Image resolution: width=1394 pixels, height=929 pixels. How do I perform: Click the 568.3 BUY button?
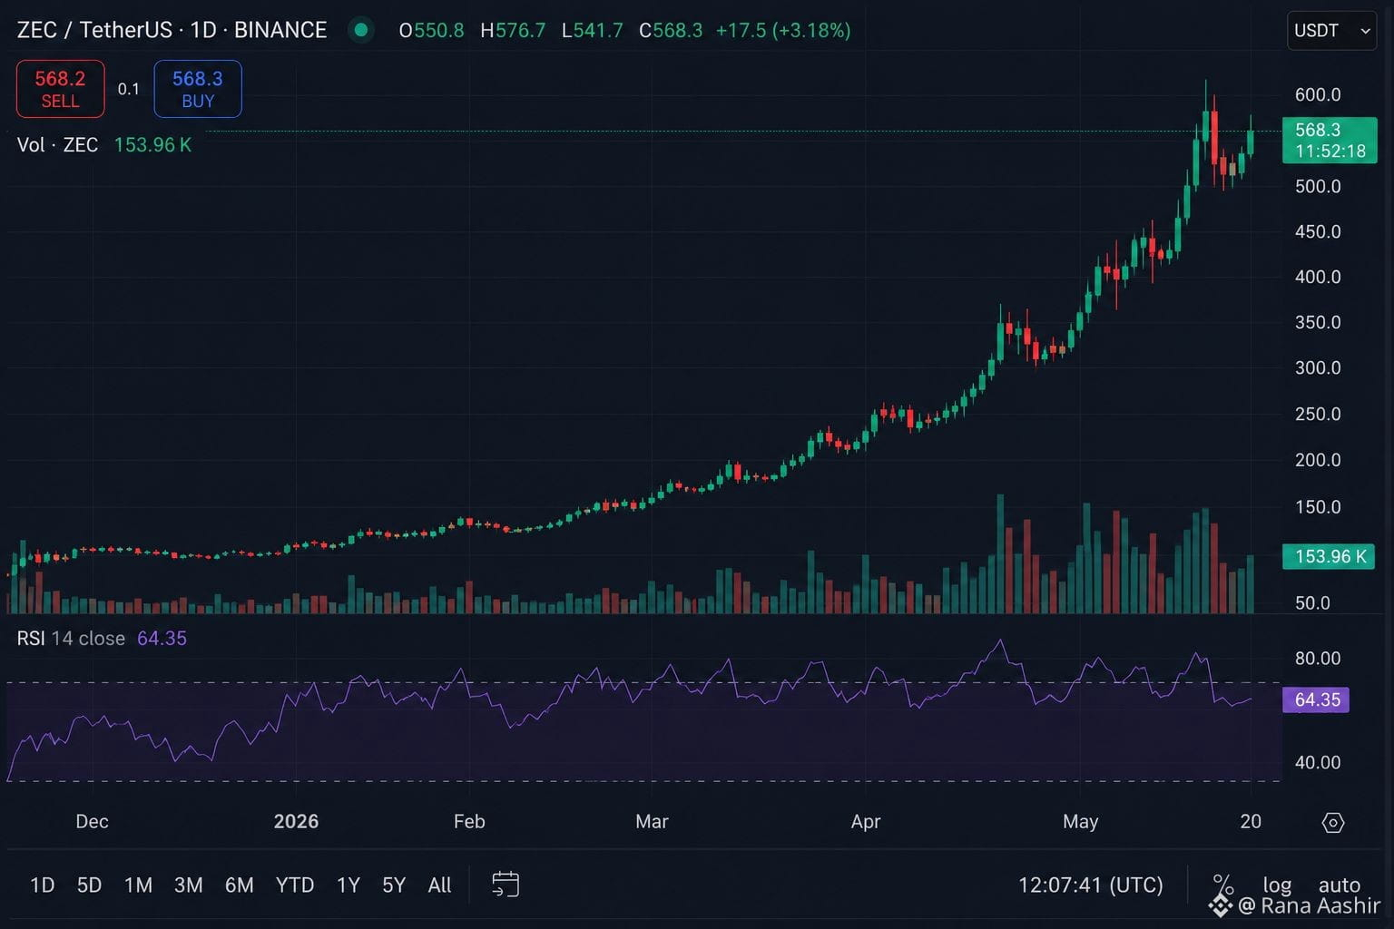(198, 89)
